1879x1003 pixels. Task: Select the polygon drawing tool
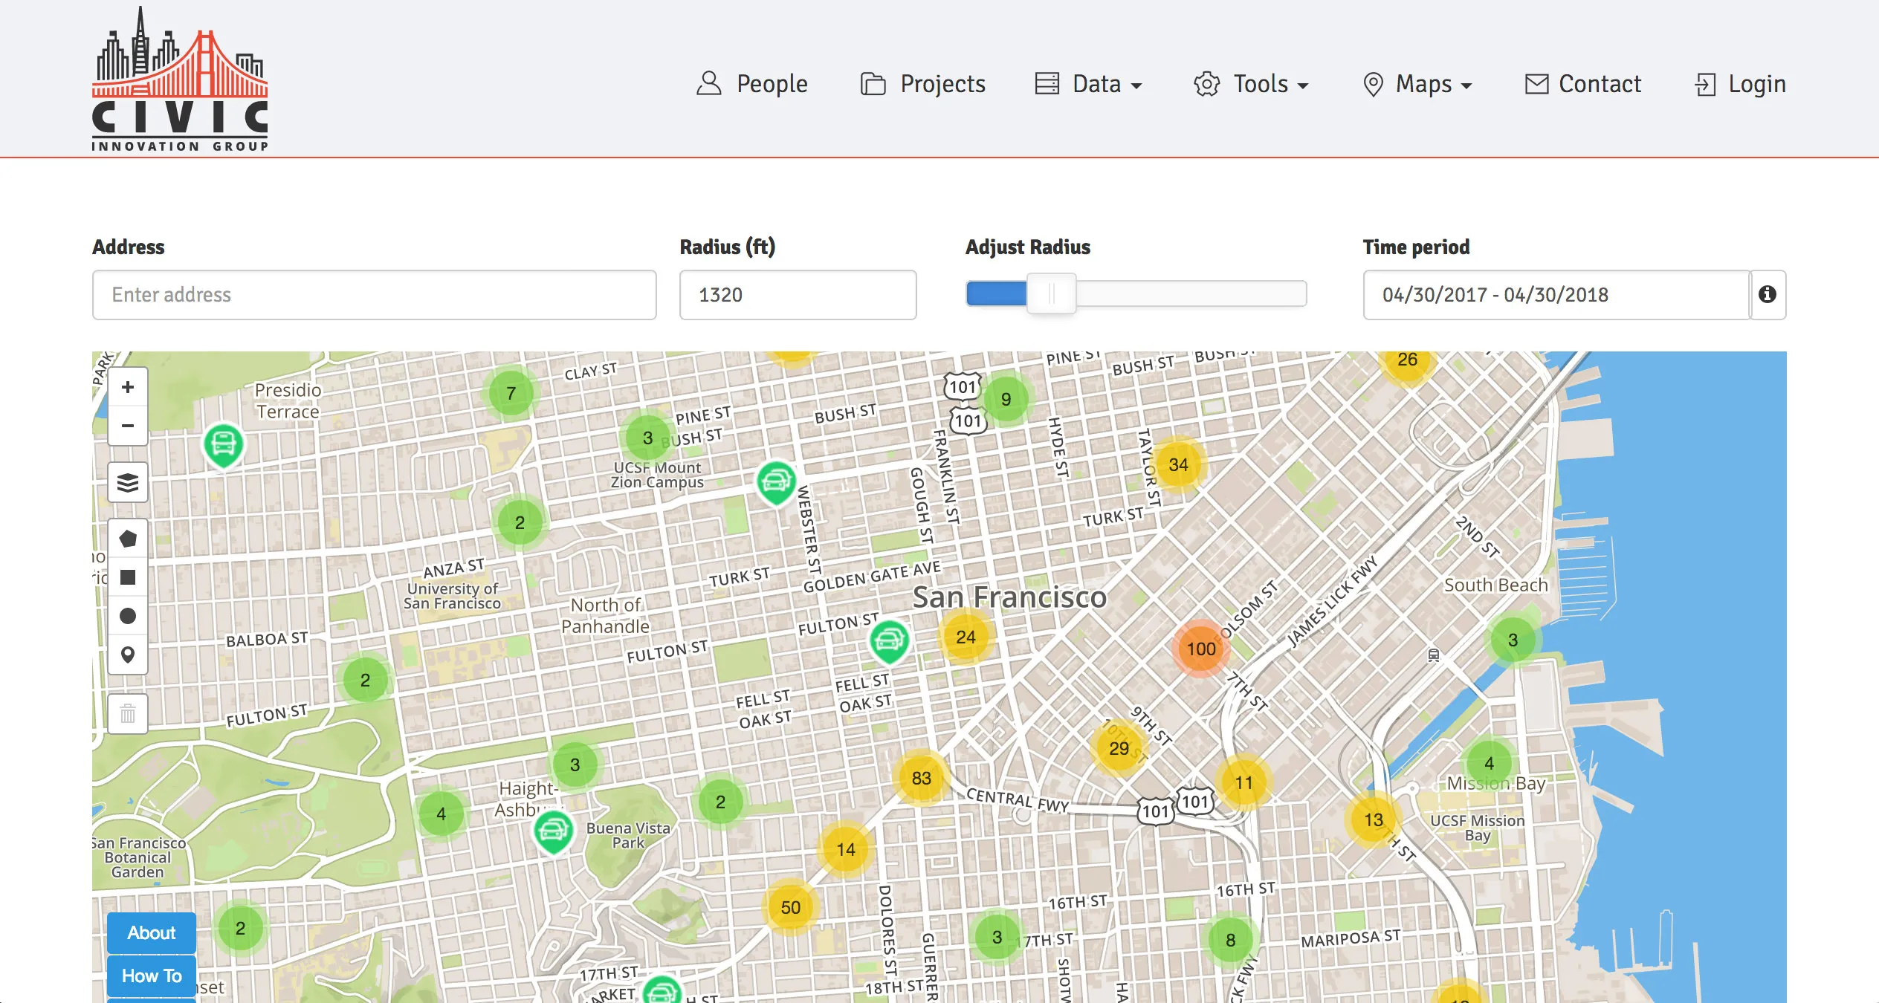tap(128, 538)
